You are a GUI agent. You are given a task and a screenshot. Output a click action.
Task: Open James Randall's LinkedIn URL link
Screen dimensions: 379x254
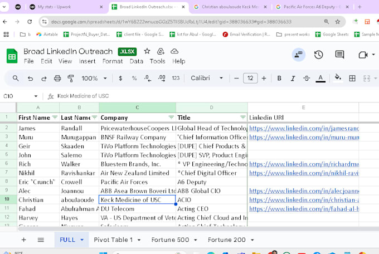coord(304,128)
